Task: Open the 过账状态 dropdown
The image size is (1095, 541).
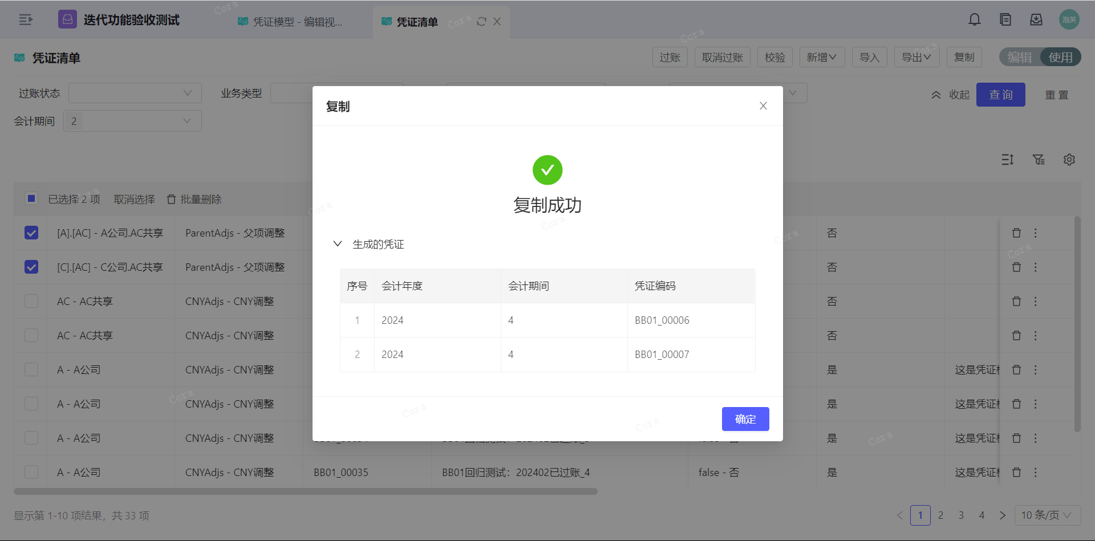Action: (x=135, y=93)
